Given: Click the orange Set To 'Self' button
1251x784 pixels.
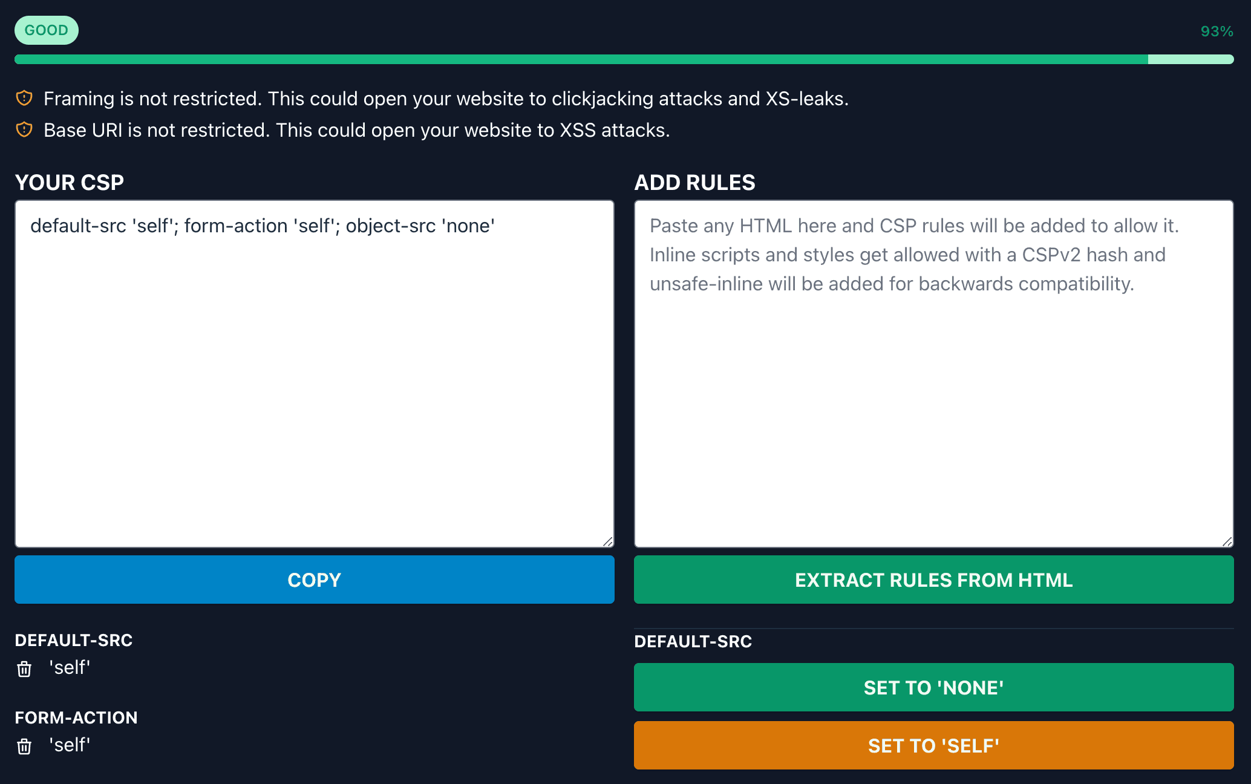Looking at the screenshot, I should (x=933, y=745).
